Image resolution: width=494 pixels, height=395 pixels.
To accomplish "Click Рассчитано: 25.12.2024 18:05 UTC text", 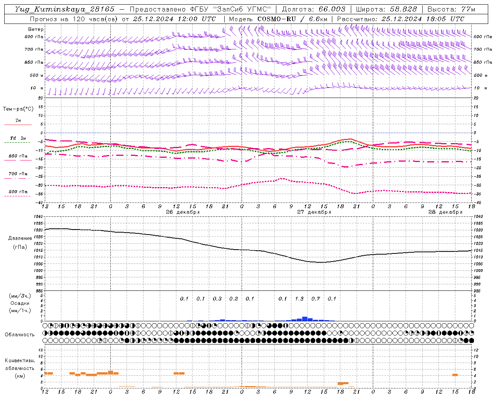I will point(401,19).
